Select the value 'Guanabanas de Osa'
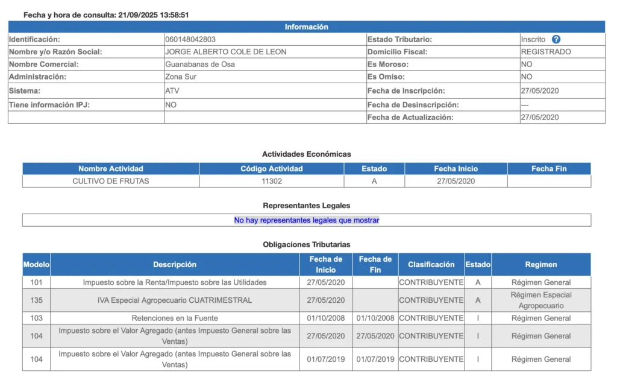617x380 pixels. (200, 64)
